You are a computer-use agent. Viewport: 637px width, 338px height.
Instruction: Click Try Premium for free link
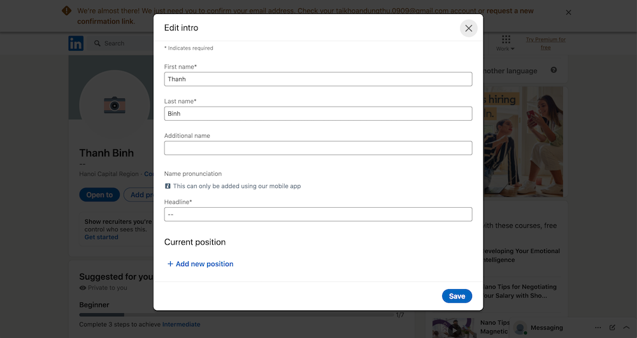tap(545, 43)
